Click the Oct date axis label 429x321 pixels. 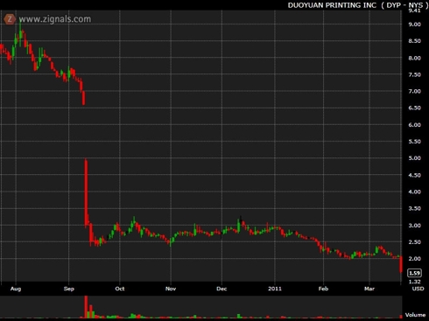pyautogui.click(x=120, y=289)
